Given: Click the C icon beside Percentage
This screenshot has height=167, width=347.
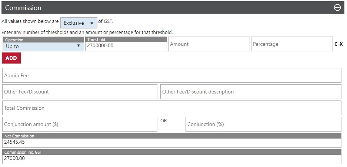Looking at the screenshot, I should [x=336, y=44].
